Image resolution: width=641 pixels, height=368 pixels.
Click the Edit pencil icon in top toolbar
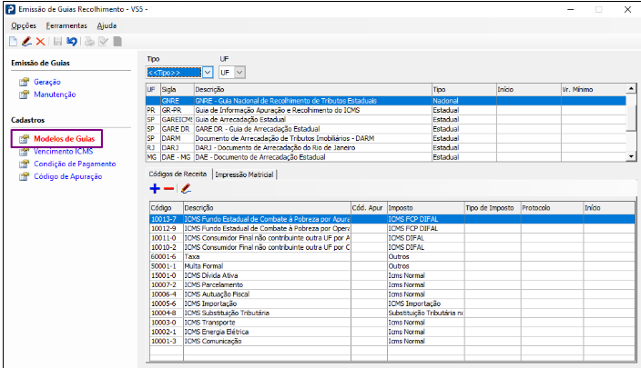(26, 42)
